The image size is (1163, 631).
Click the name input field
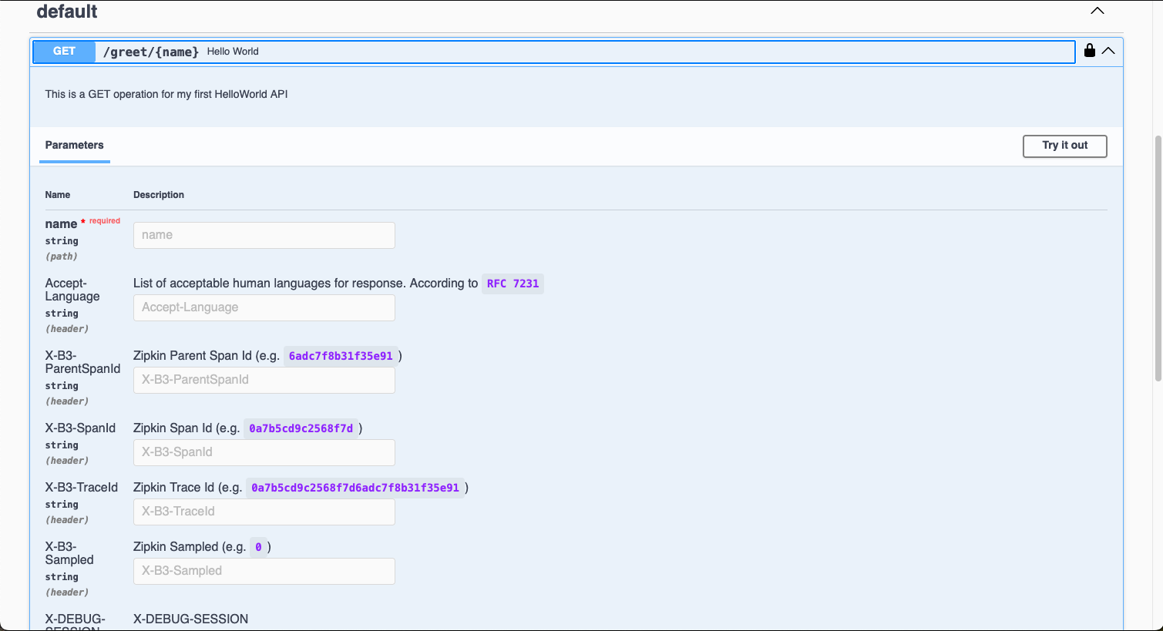[264, 235]
